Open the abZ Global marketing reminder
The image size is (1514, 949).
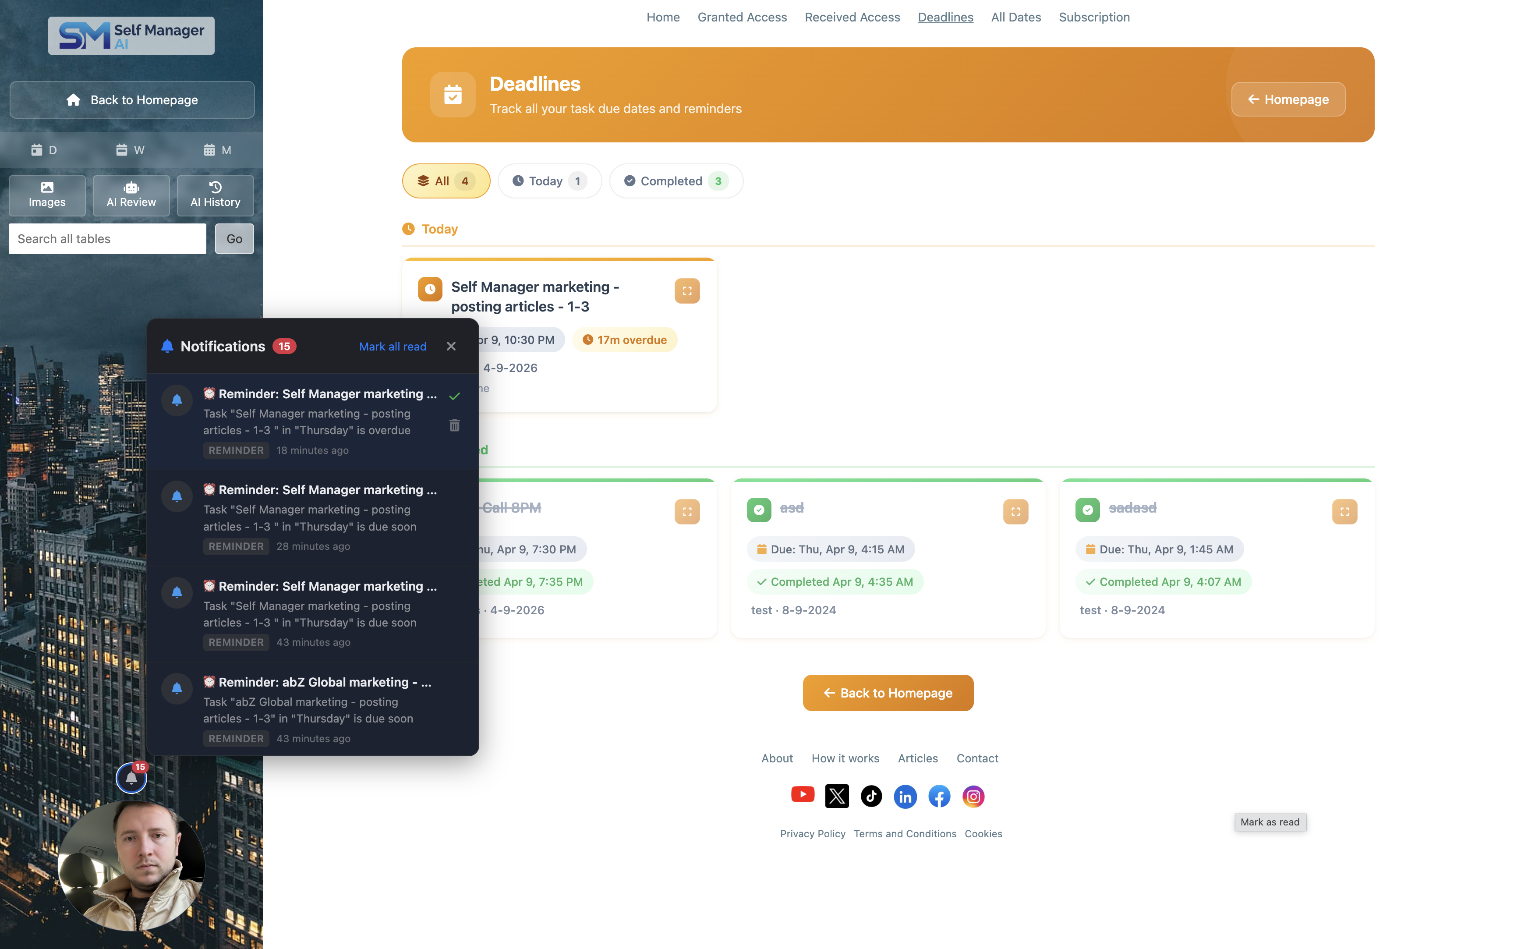click(313, 710)
